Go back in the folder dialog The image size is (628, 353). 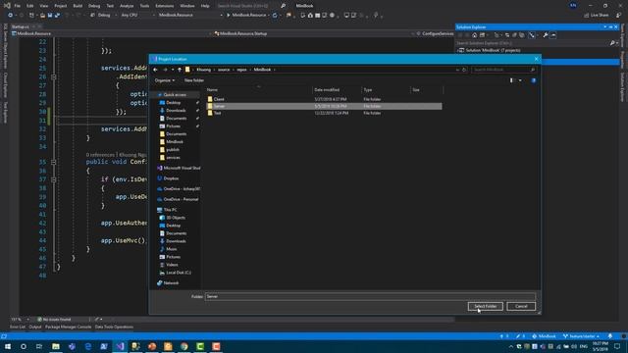point(155,70)
